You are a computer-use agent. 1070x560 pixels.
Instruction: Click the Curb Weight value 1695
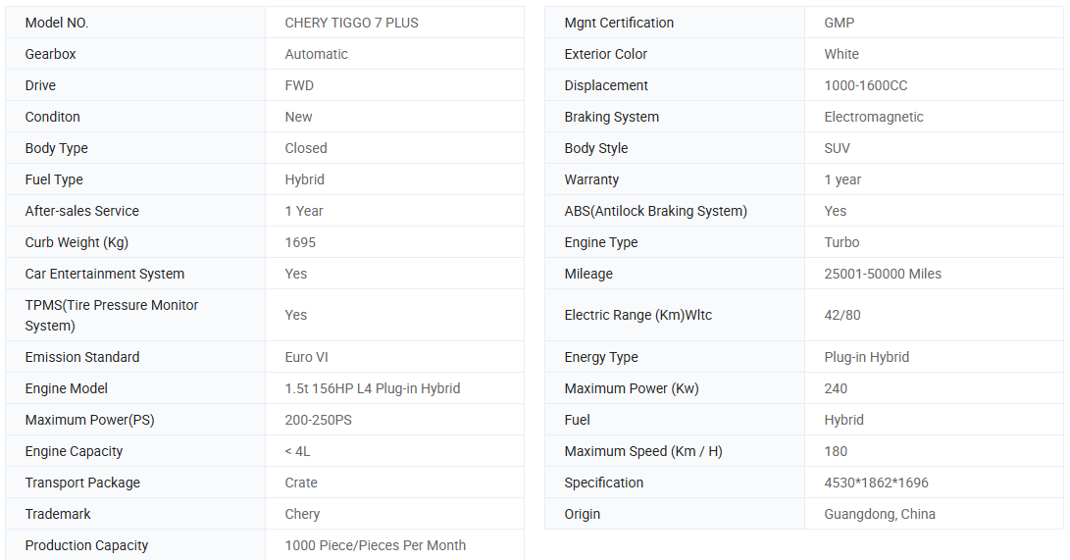pos(300,242)
